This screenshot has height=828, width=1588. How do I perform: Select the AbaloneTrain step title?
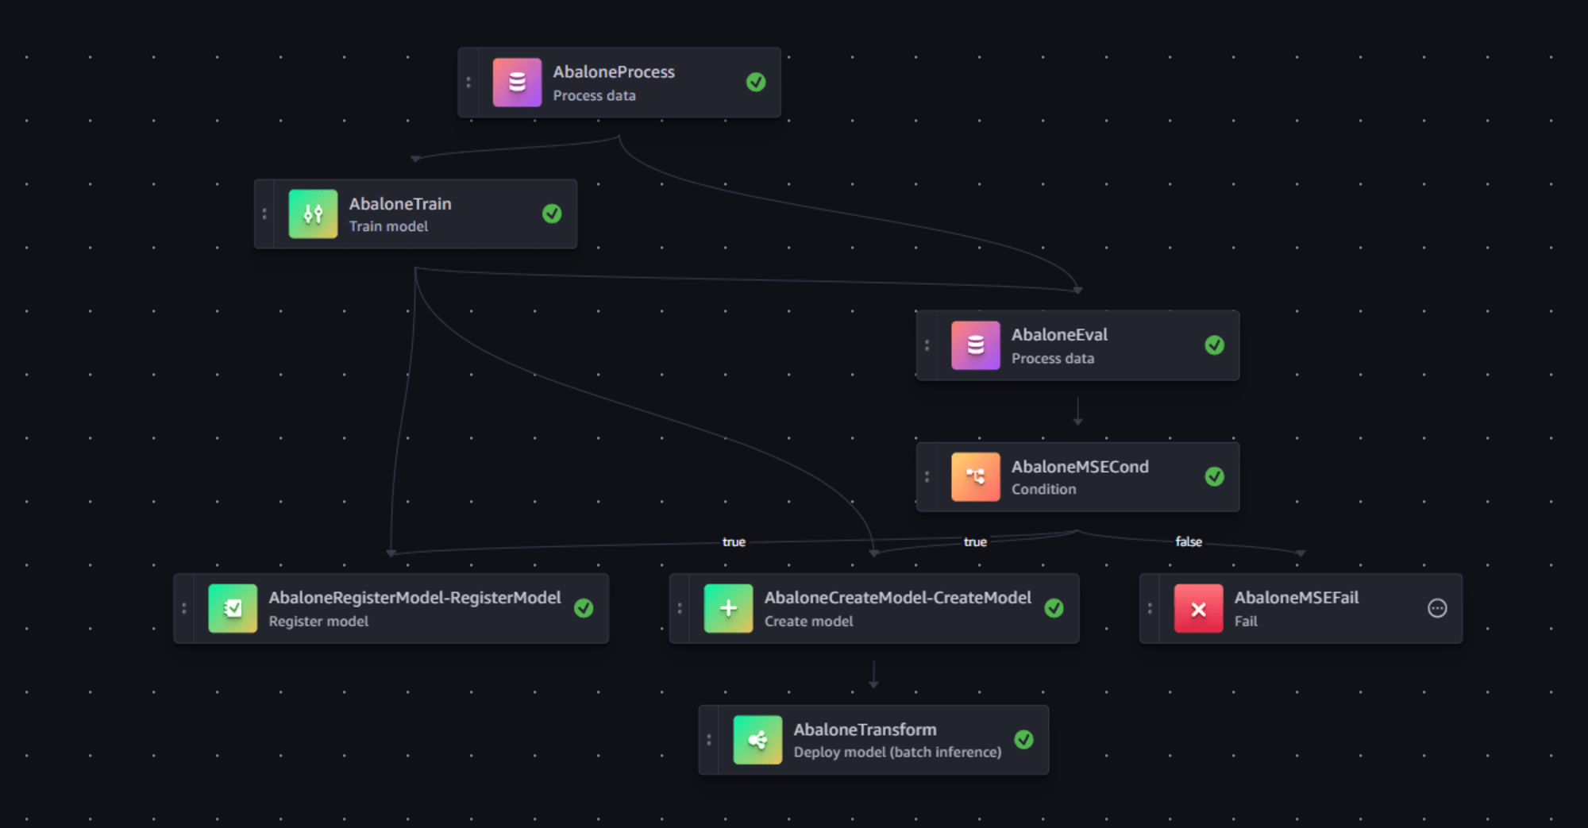tap(400, 204)
